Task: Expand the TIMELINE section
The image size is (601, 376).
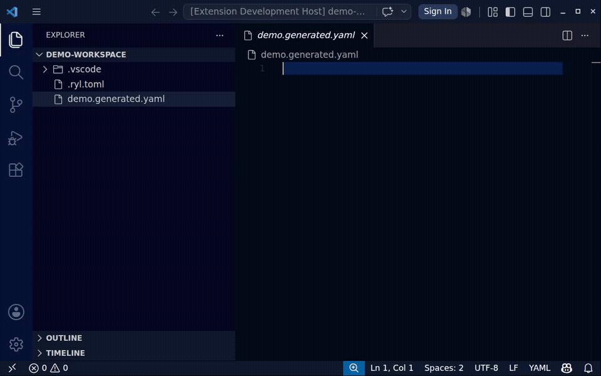Action: coord(134,353)
